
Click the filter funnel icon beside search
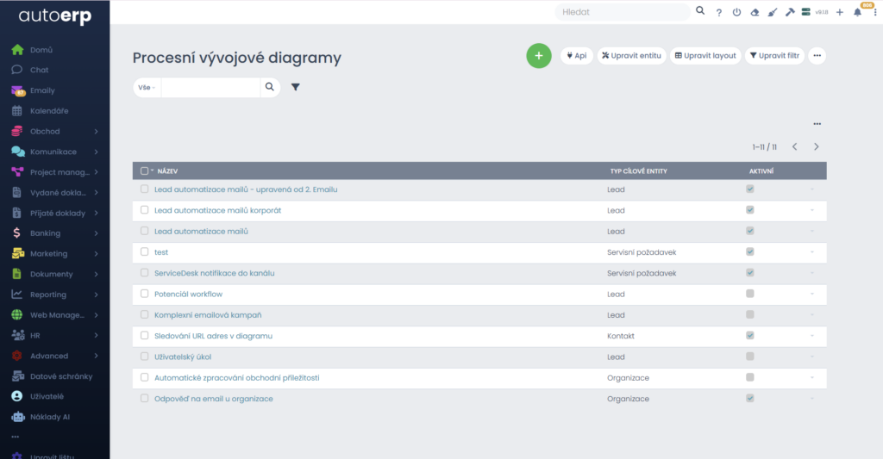[295, 87]
